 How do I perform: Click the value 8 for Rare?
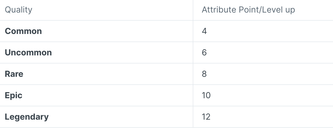(204, 74)
